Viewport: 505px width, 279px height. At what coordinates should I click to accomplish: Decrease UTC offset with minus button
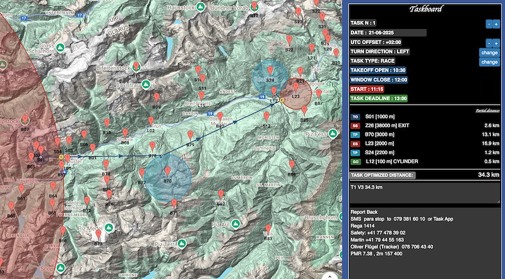click(488, 43)
